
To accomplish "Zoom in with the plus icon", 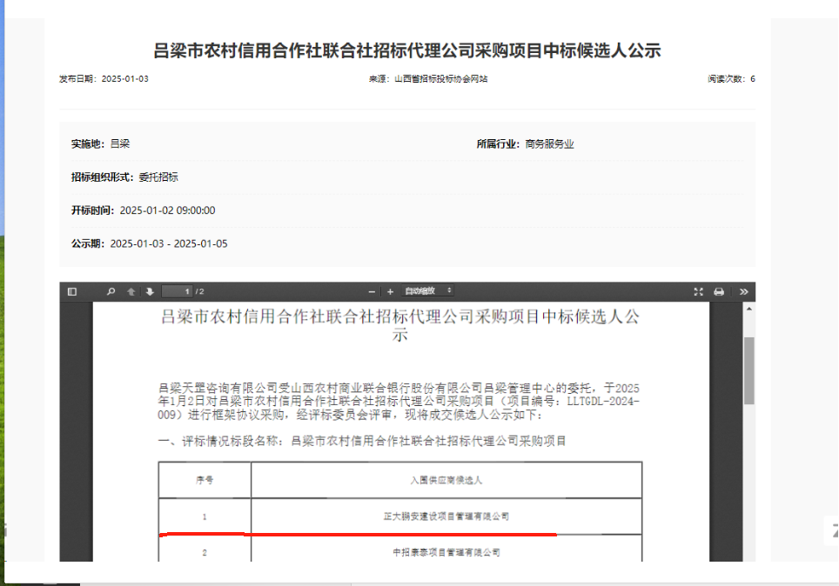I will (390, 291).
